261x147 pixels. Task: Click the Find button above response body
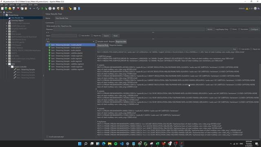point(234,49)
